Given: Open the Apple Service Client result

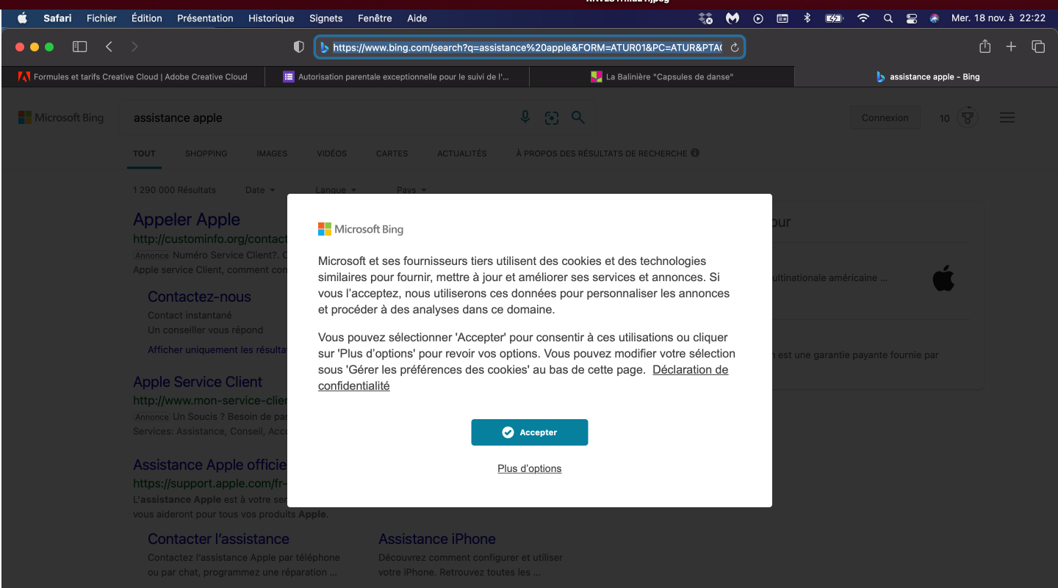Looking at the screenshot, I should coord(198,382).
